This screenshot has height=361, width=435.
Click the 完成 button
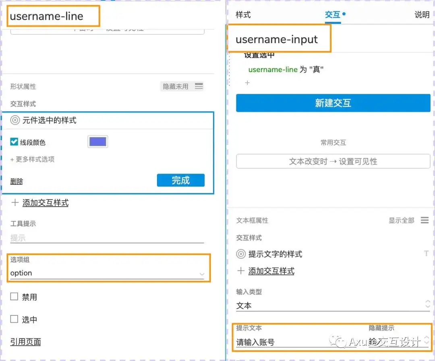pos(180,180)
